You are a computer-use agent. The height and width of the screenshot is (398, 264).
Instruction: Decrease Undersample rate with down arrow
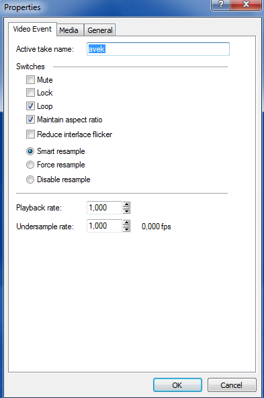pos(126,229)
